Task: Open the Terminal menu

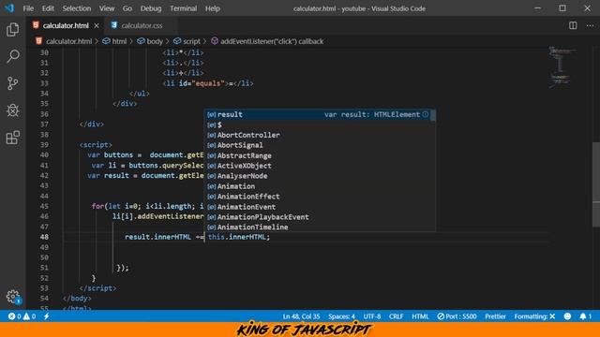Action: click(184, 8)
